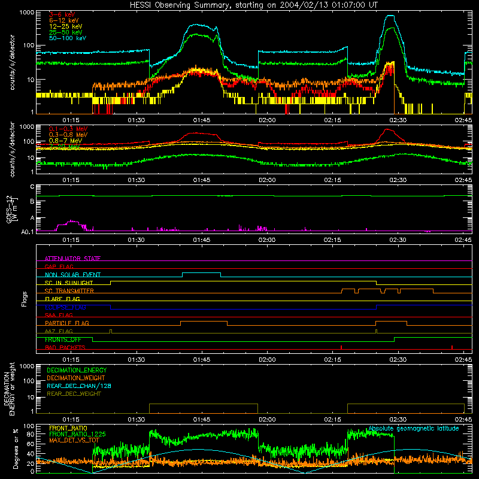Select the 6-12 keV legend label

64,20
